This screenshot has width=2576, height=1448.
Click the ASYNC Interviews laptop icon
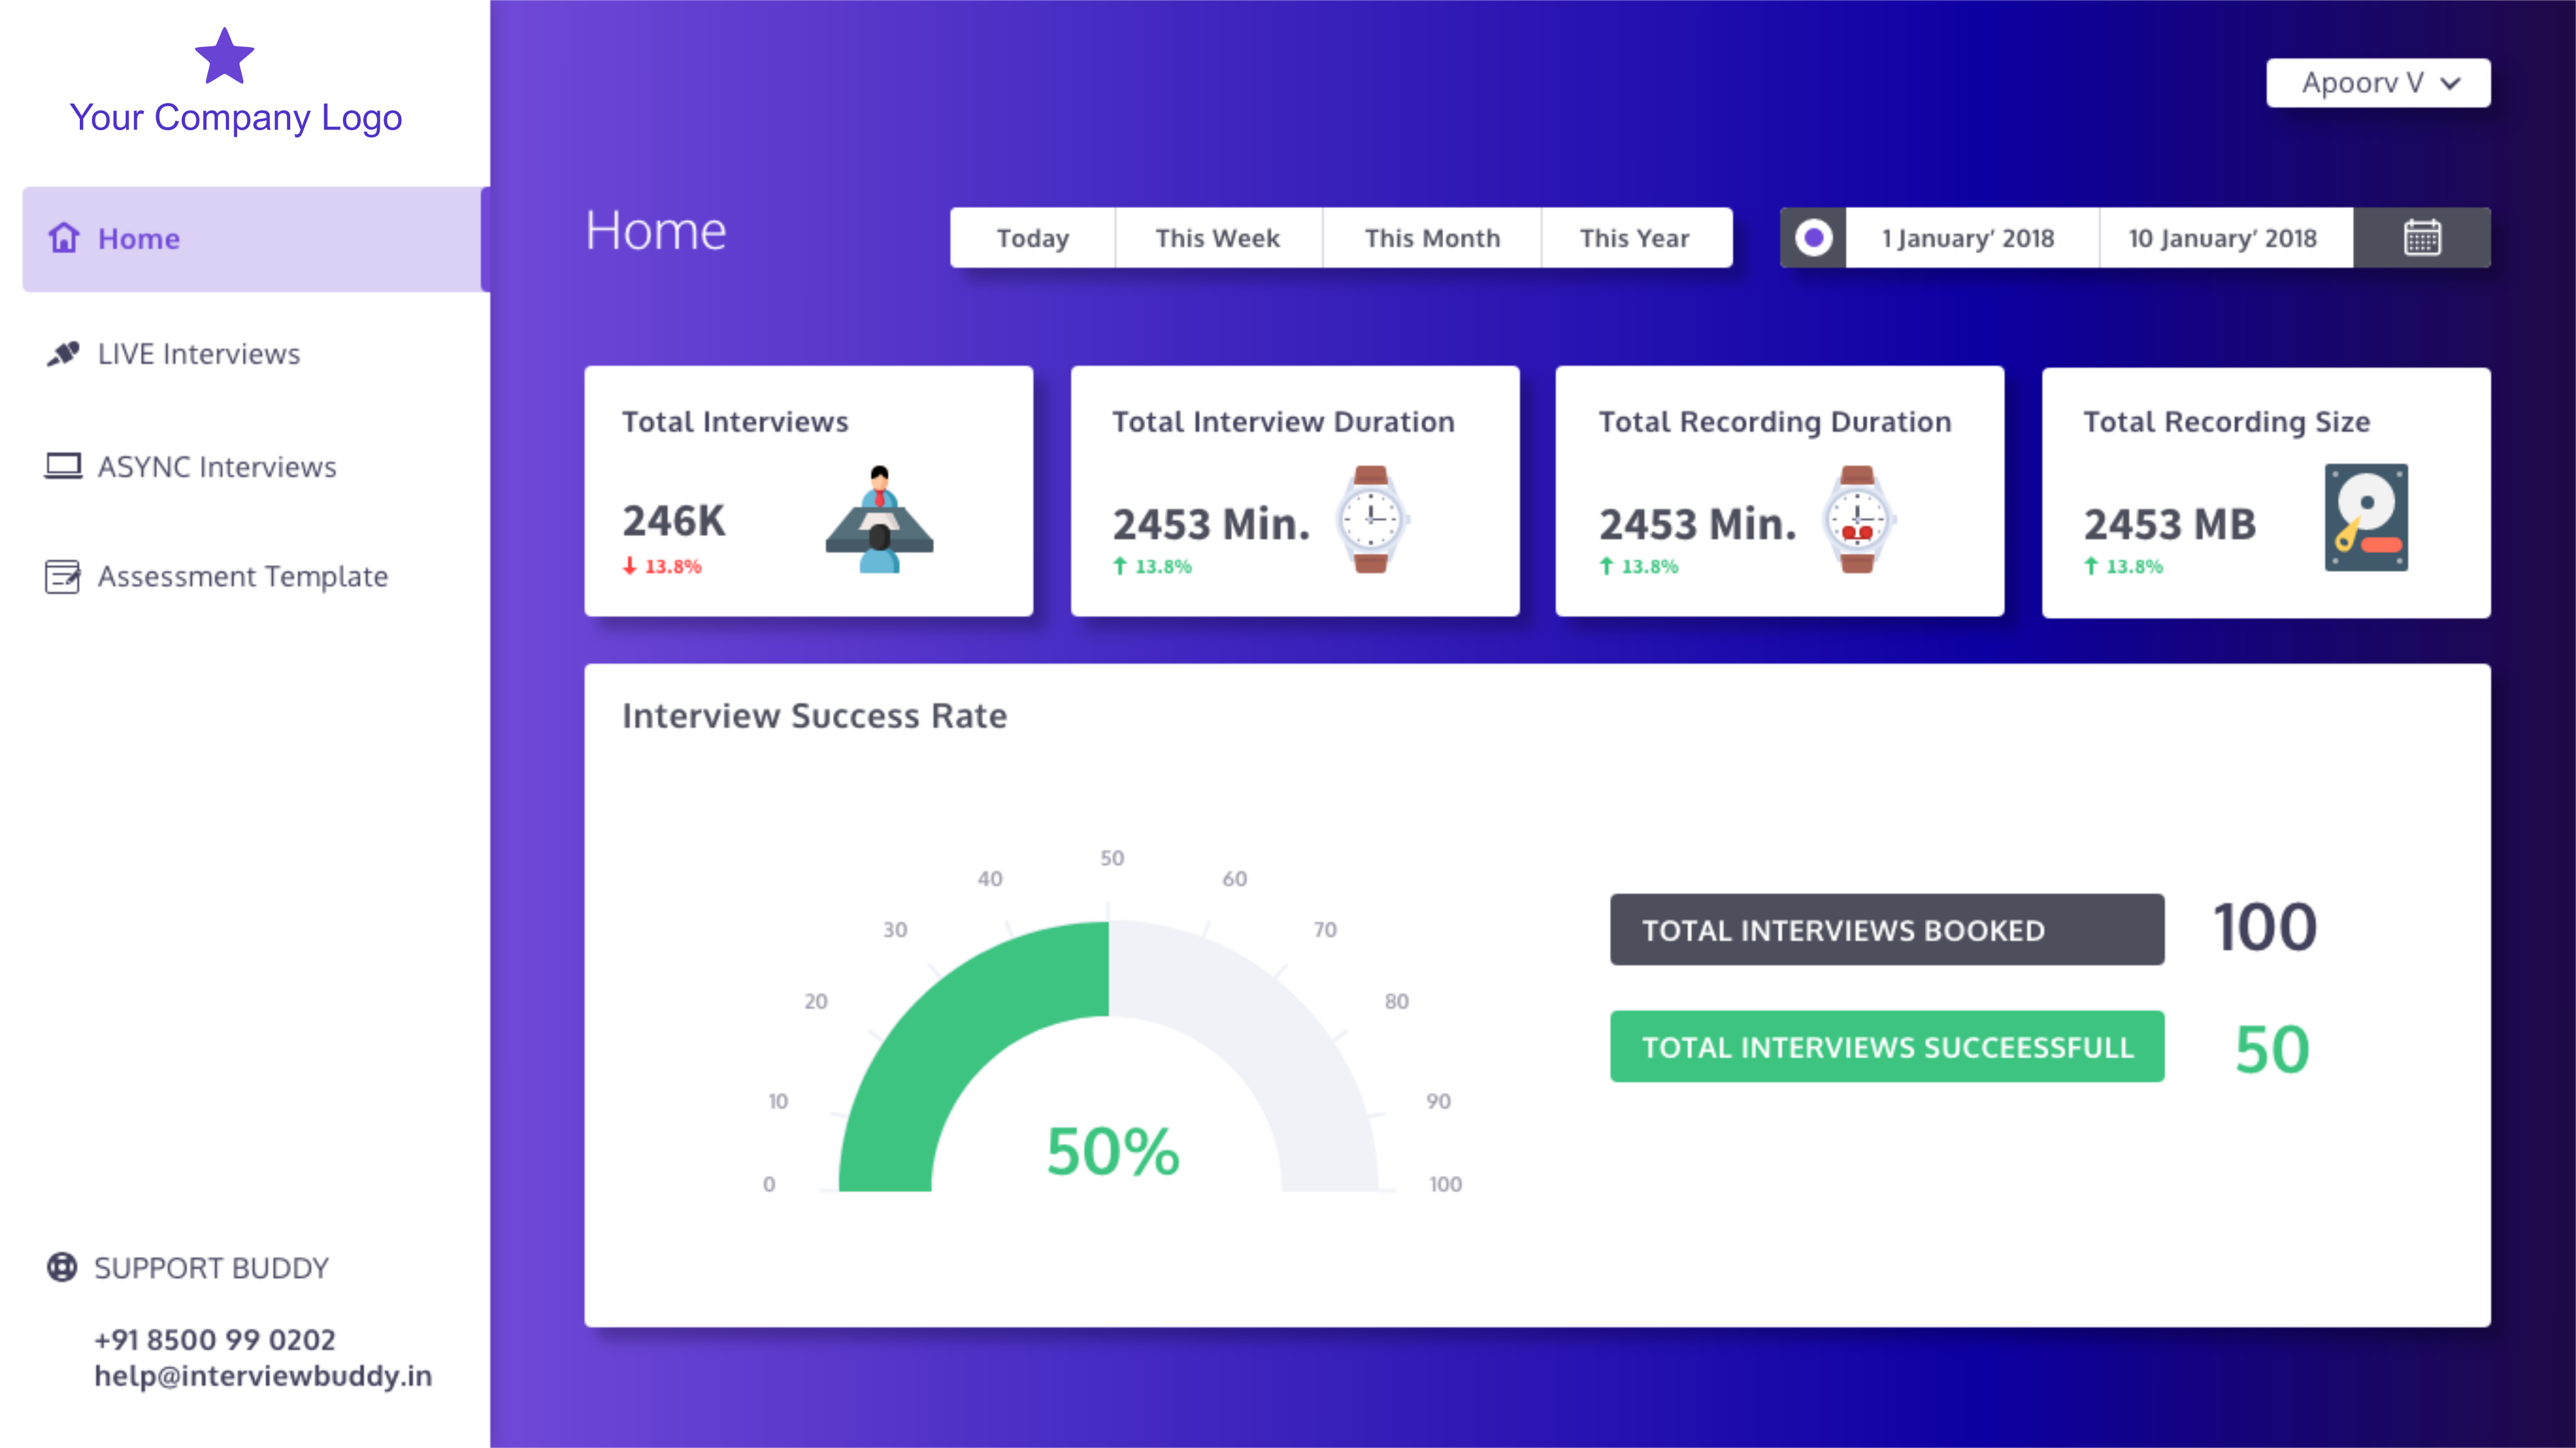point(63,466)
